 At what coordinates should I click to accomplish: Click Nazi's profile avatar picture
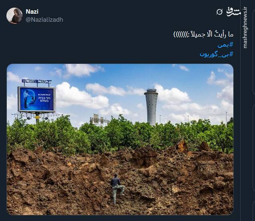[x=14, y=16]
